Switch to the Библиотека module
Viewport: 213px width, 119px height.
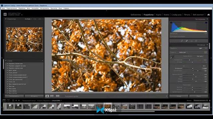[136, 15]
